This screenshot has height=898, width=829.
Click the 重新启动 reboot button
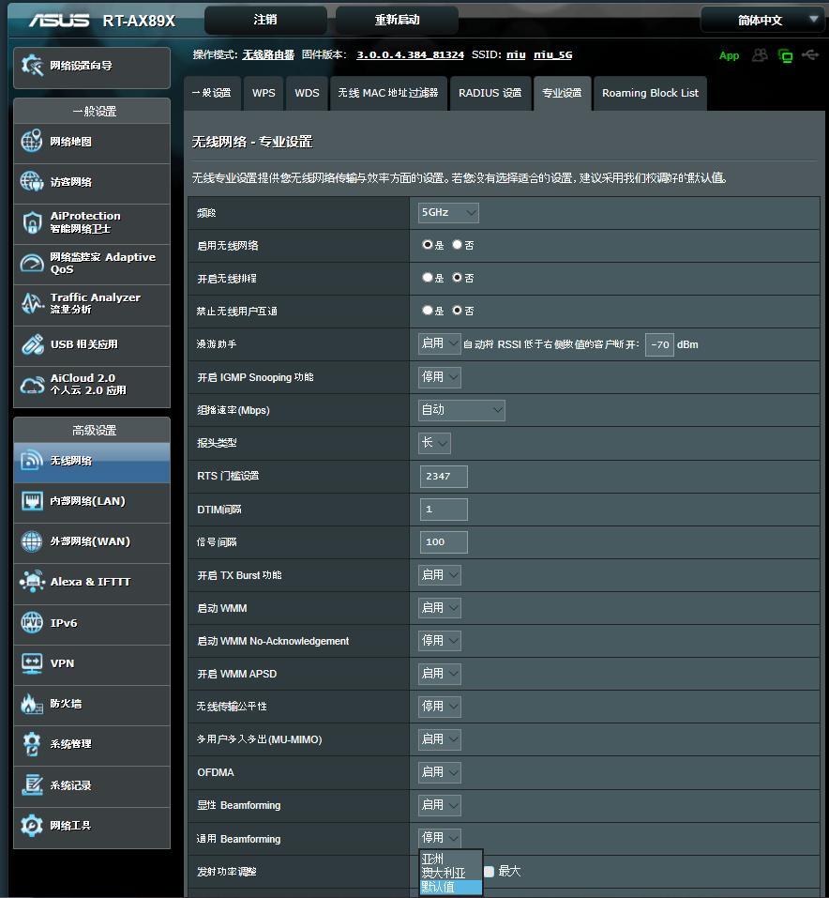[x=397, y=20]
